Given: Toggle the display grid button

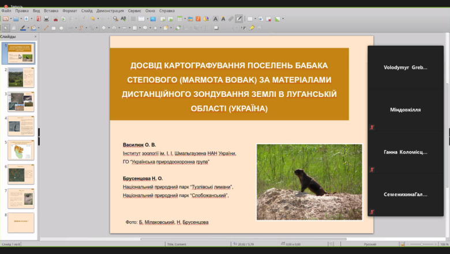Looking at the screenshot, I should [133, 19].
